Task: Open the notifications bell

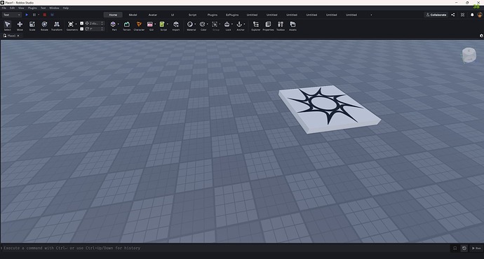Action: 472,15
